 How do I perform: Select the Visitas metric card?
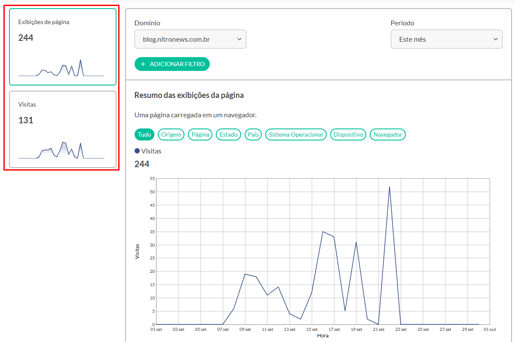[62, 129]
